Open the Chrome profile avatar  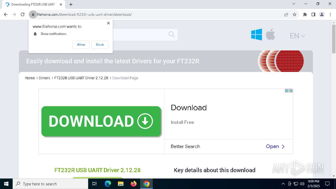322,14
